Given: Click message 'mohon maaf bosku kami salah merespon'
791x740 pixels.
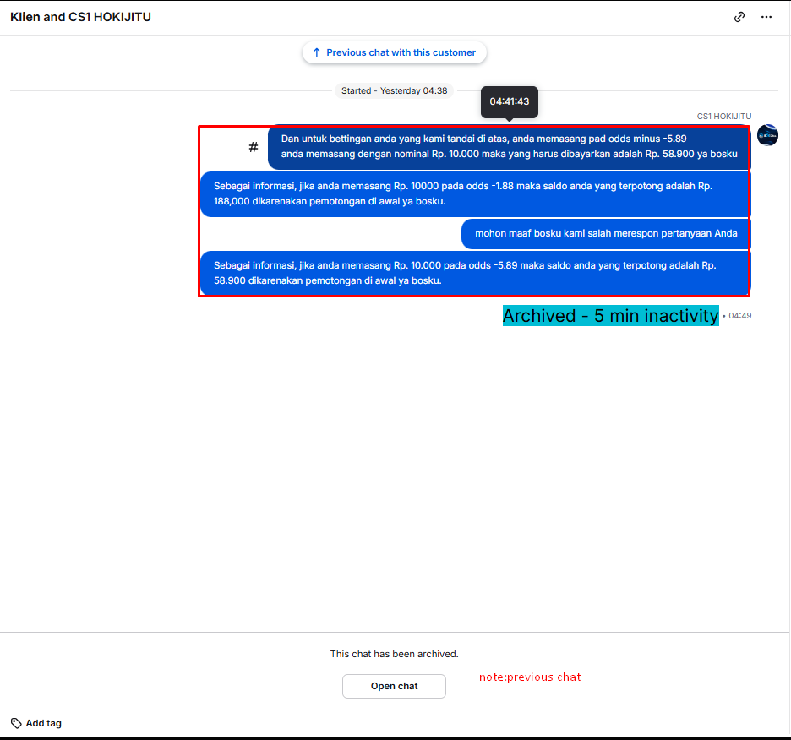Looking at the screenshot, I should [605, 233].
